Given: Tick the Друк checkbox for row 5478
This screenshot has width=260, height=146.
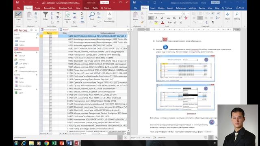Looking at the screenshot, I should pyautogui.click(x=50, y=36).
